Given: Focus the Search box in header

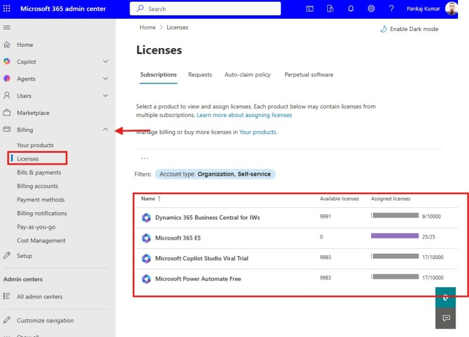Looking at the screenshot, I should point(205,9).
